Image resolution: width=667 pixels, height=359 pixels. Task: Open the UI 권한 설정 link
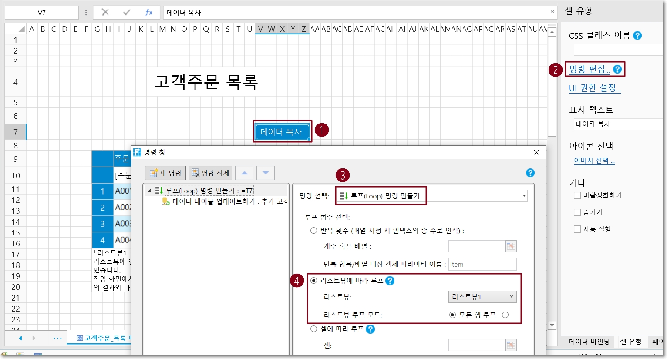[x=595, y=88]
